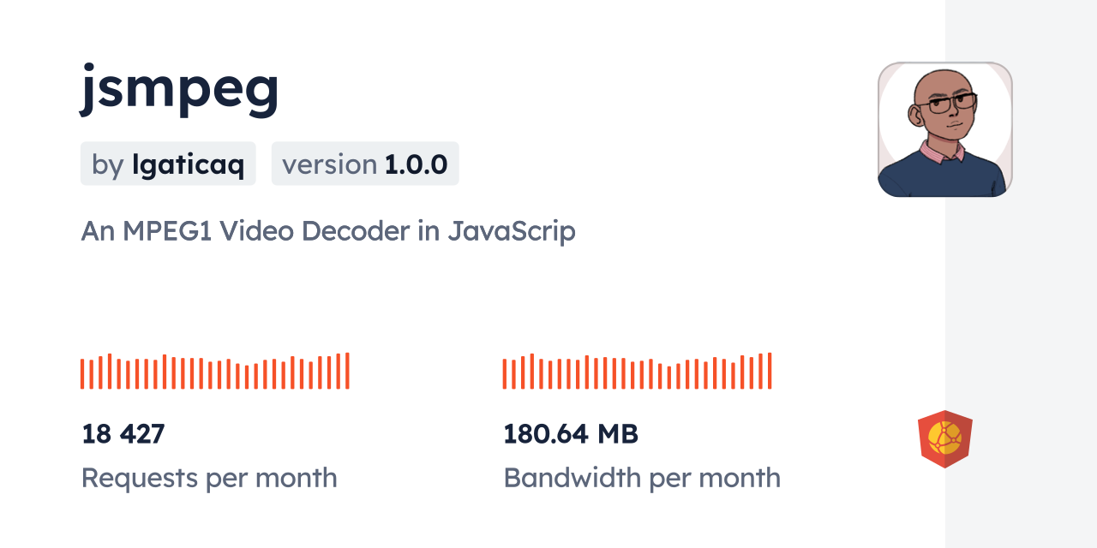The width and height of the screenshot is (1097, 548).
Task: Click the "Bandwidth per month" label
Action: 641,478
